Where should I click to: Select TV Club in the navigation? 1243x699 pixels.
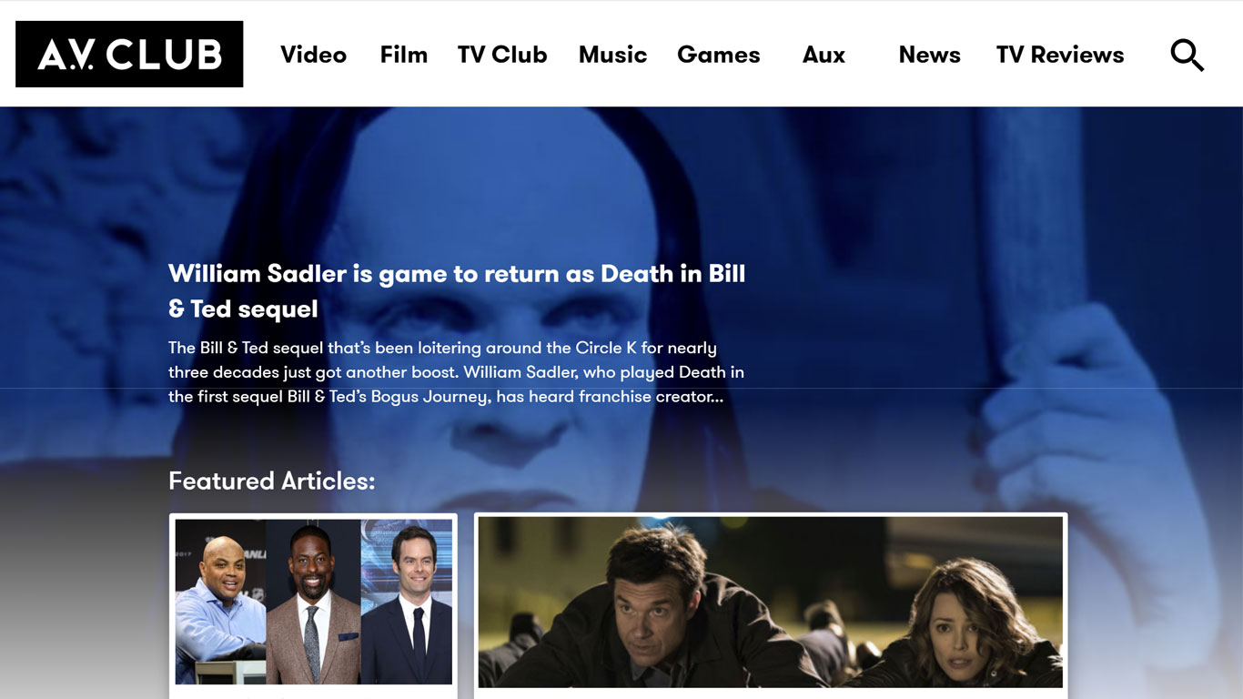coord(502,55)
